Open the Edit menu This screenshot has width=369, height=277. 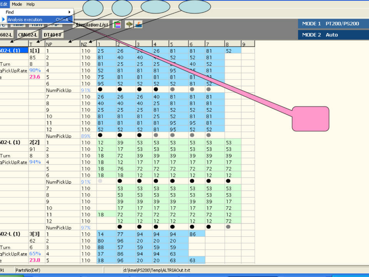(4, 4)
